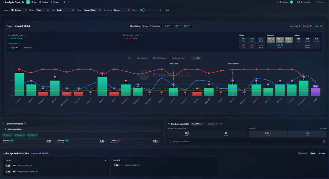Open the List view icon in the toolbar
Image resolution: width=329 pixels, height=179 pixels.
33,2
